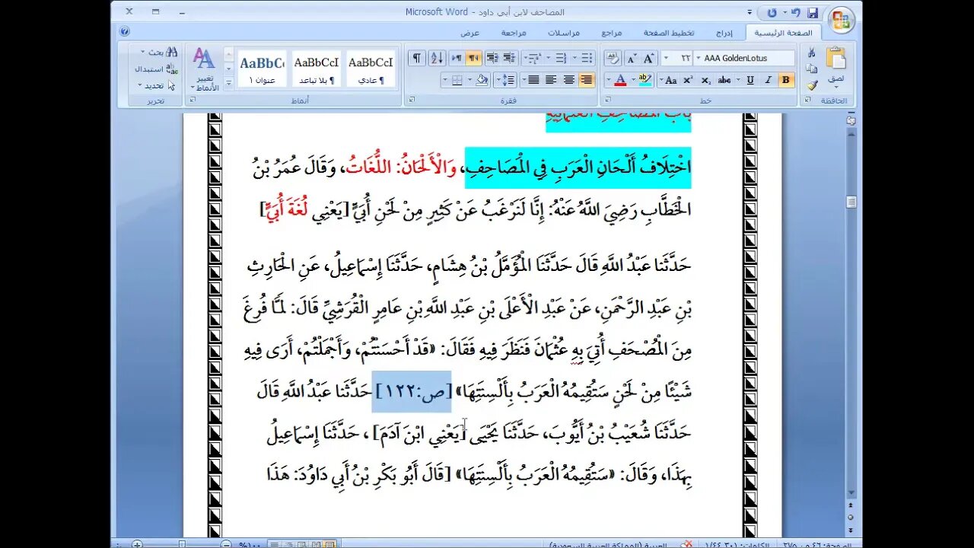Click the Save icon in quick access toolbar
This screenshot has height=548, width=974.
(813, 13)
